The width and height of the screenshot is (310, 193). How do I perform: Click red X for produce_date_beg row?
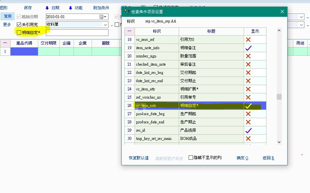[x=248, y=114]
